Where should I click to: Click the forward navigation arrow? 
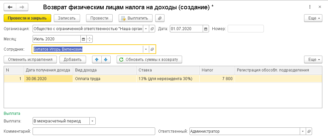[x=22, y=7]
